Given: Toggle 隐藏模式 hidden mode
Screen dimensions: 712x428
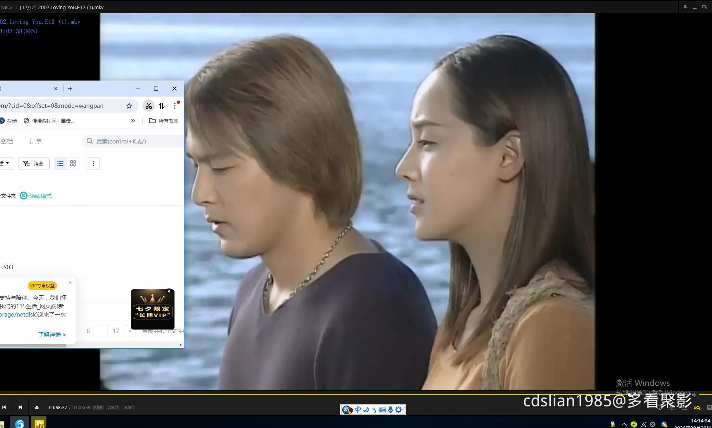Looking at the screenshot, I should (x=36, y=196).
